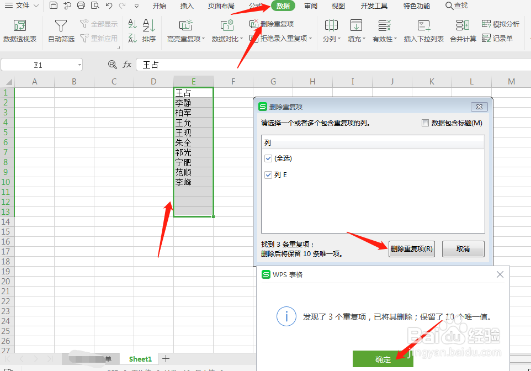Viewport: 531px width, 371px height.
Task: Toggle the (全选) select all checkbox
Action: click(x=268, y=158)
